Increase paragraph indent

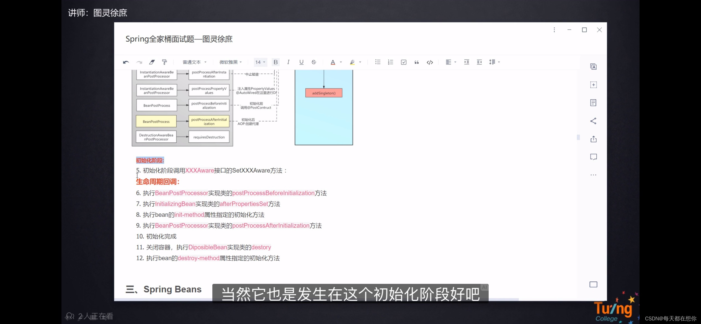click(467, 62)
